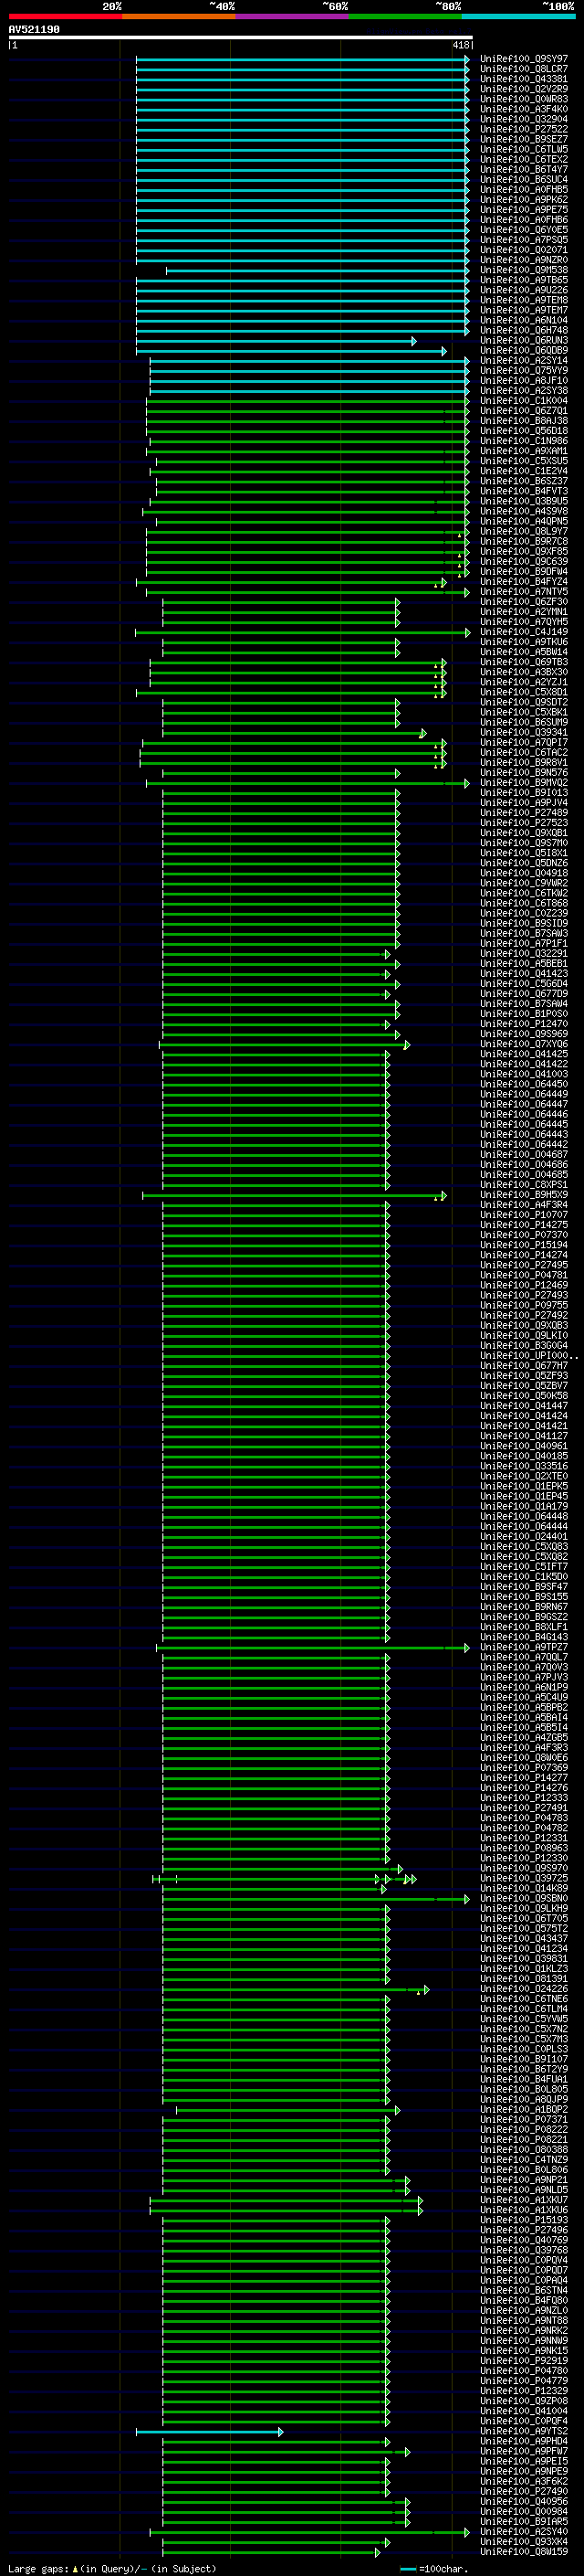
Task: Select UniRef100_B4FYZ4 label
Action: [523, 581]
